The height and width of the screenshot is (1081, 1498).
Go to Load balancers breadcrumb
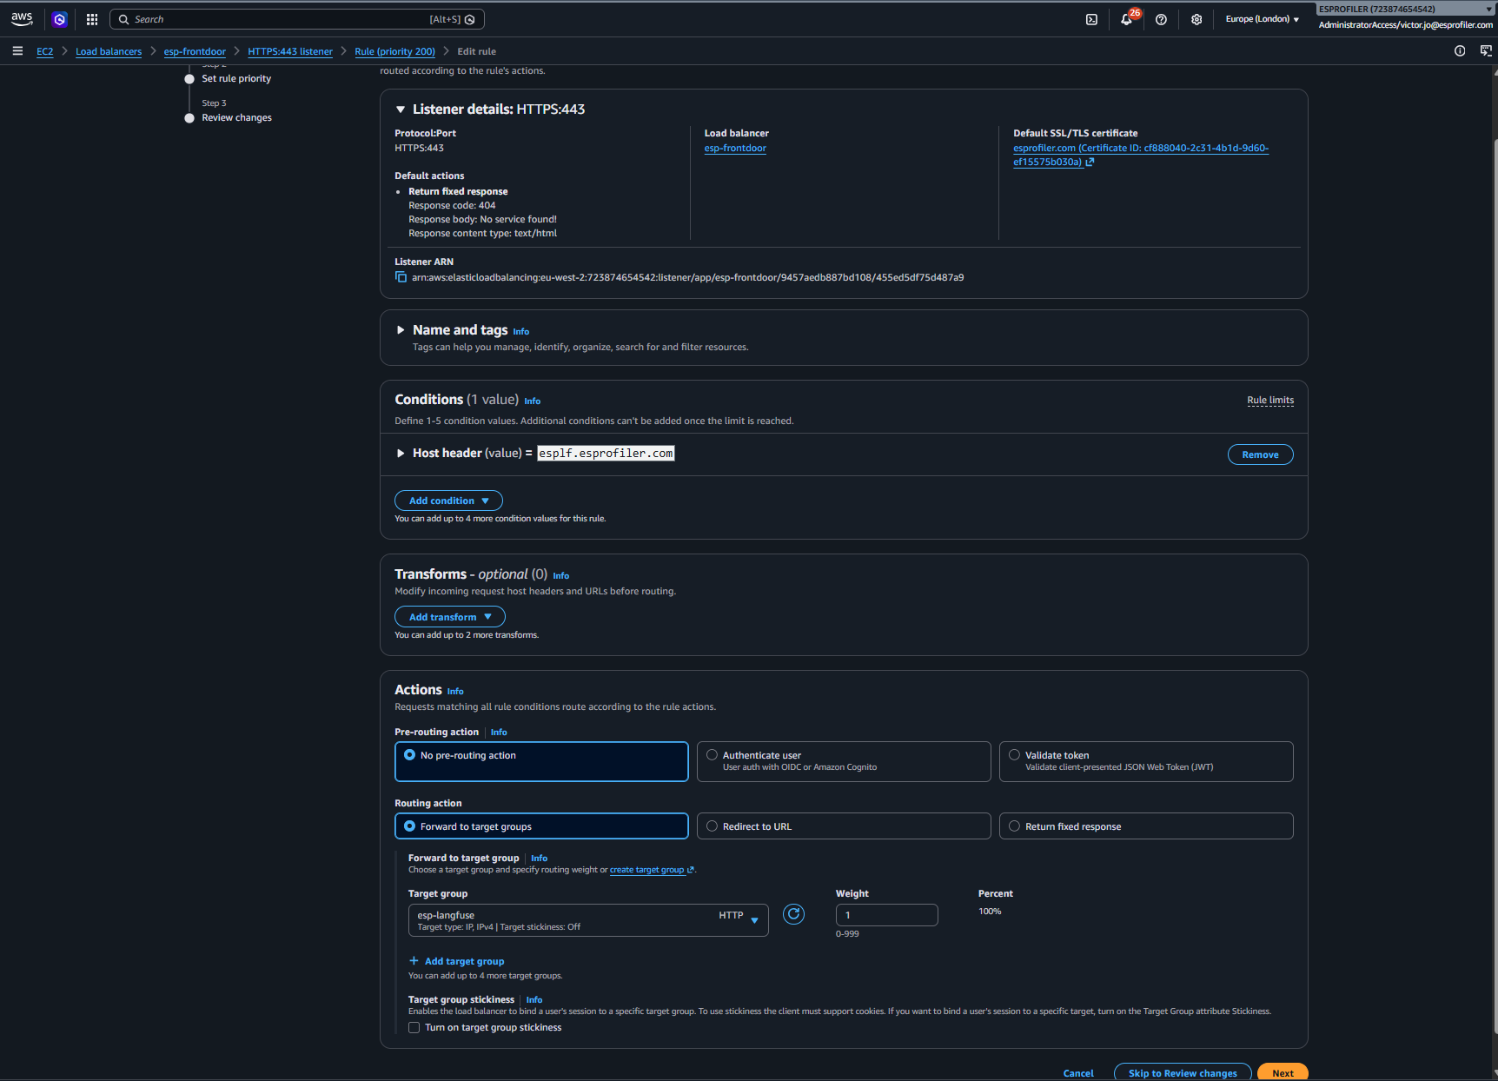point(109,52)
